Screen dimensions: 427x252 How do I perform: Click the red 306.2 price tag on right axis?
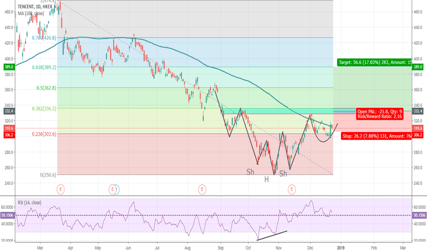tap(418, 135)
